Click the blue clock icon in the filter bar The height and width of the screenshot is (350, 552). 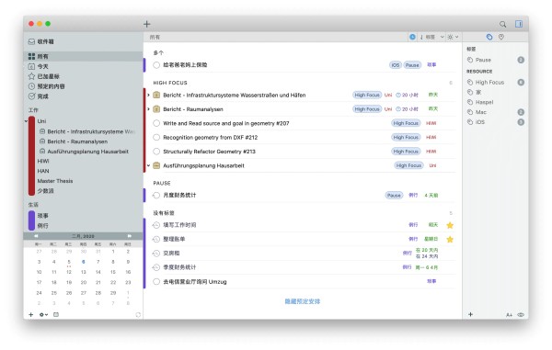[412, 37]
